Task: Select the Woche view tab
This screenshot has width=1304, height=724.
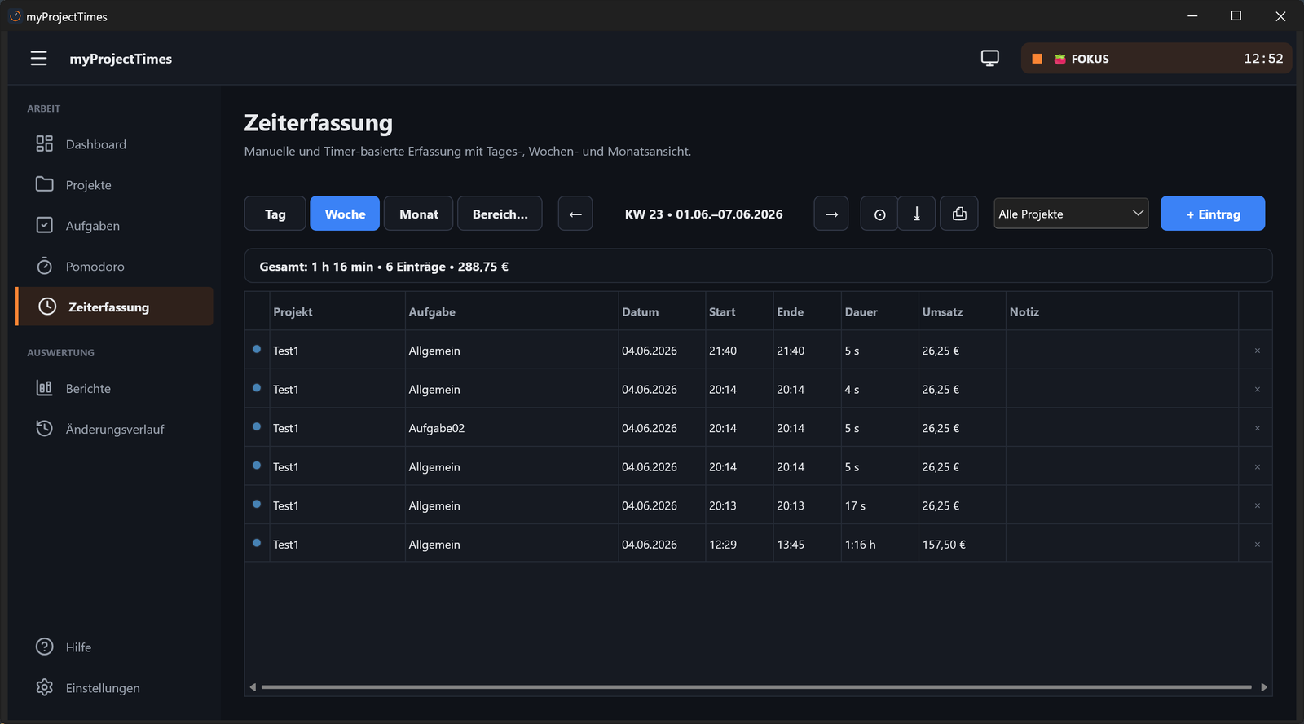Action: click(x=345, y=214)
